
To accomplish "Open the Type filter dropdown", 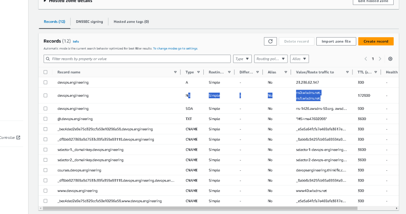I will click(x=242, y=59).
